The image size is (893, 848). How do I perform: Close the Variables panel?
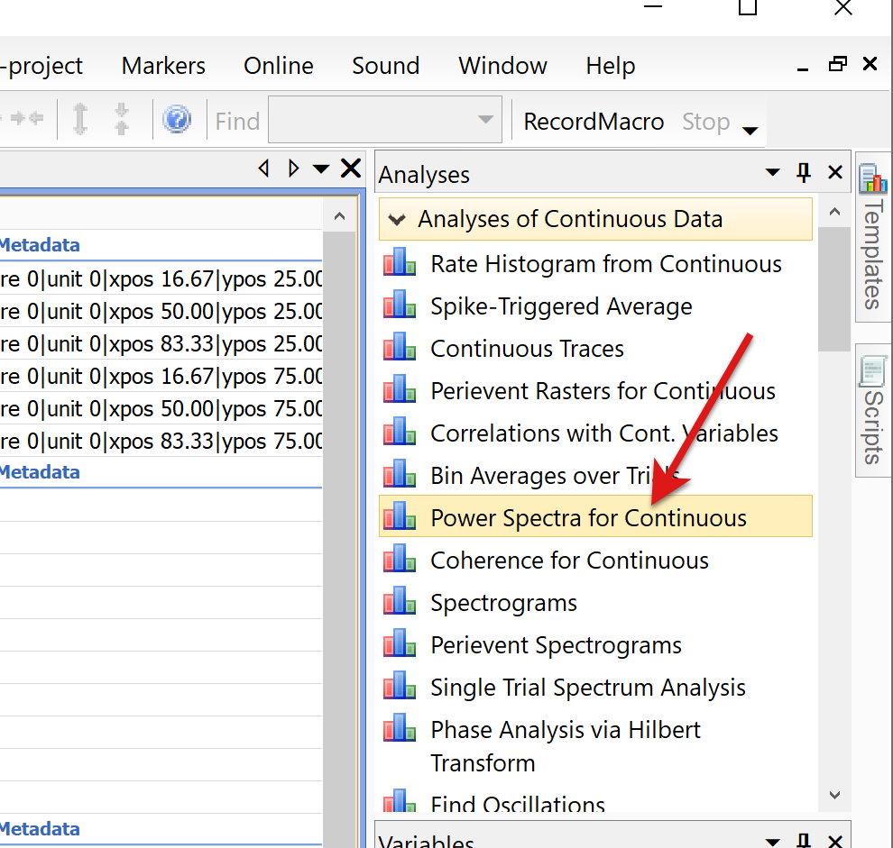[835, 840]
